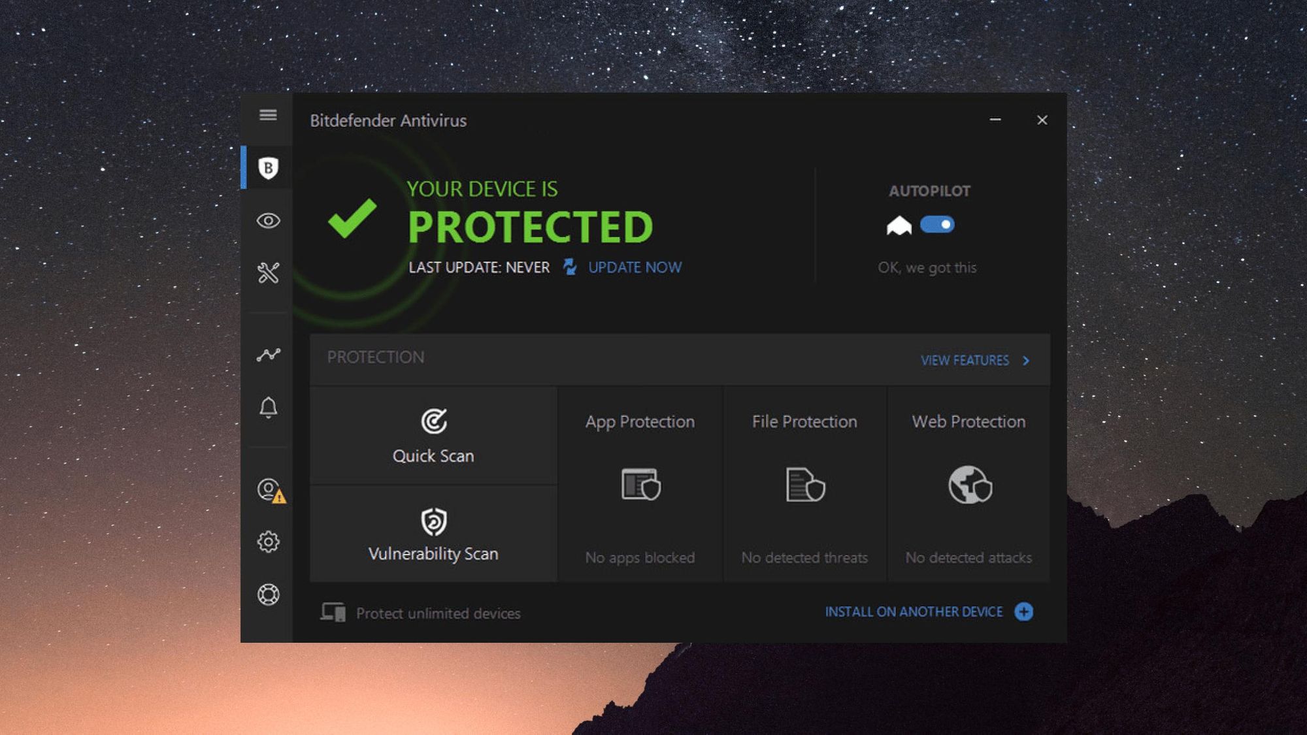The height and width of the screenshot is (735, 1307).
Task: Click the Account warning icon
Action: tap(267, 489)
